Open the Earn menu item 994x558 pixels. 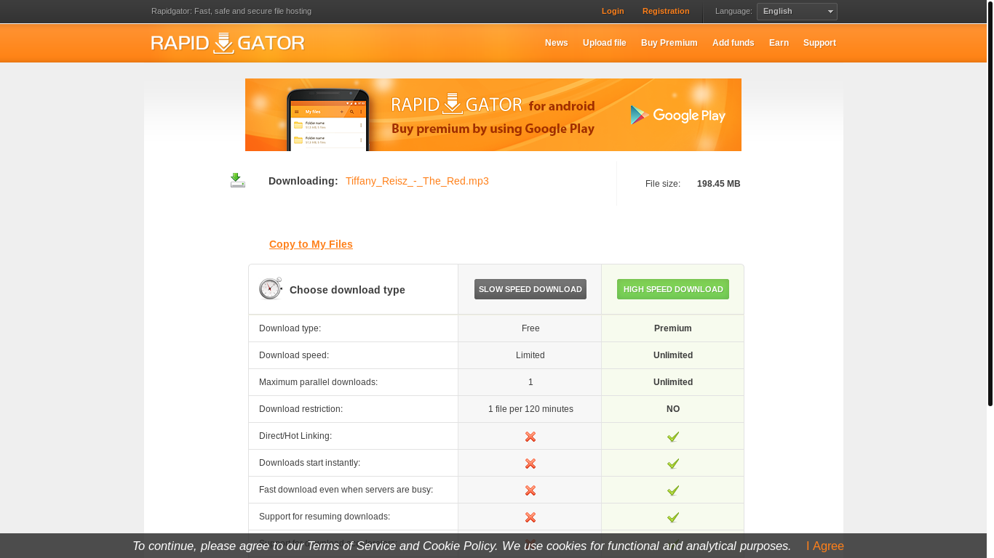point(779,43)
